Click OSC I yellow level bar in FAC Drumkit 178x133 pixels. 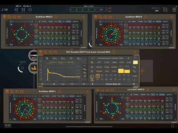[121, 71]
